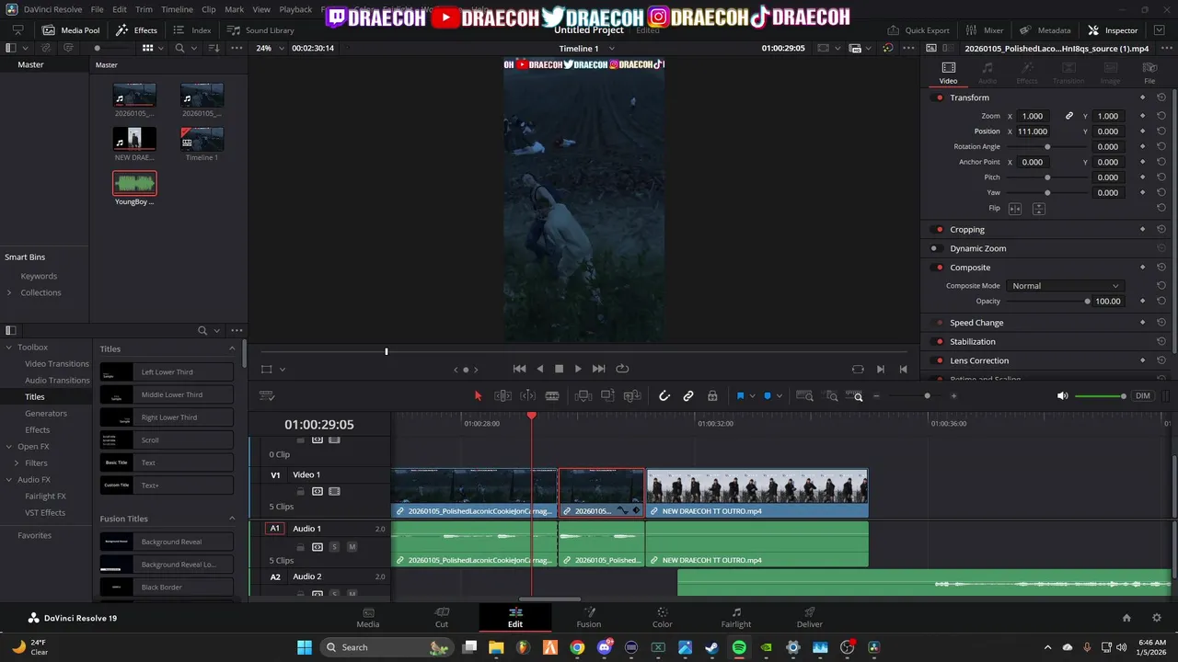
Task: Adjust the green monitor volume slider
Action: [1100, 396]
